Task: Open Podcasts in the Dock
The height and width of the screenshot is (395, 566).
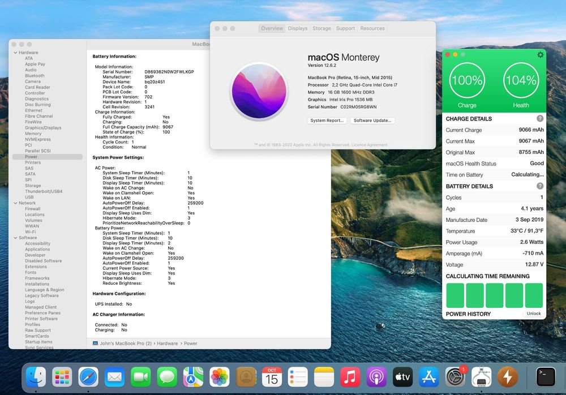Action: (x=376, y=377)
